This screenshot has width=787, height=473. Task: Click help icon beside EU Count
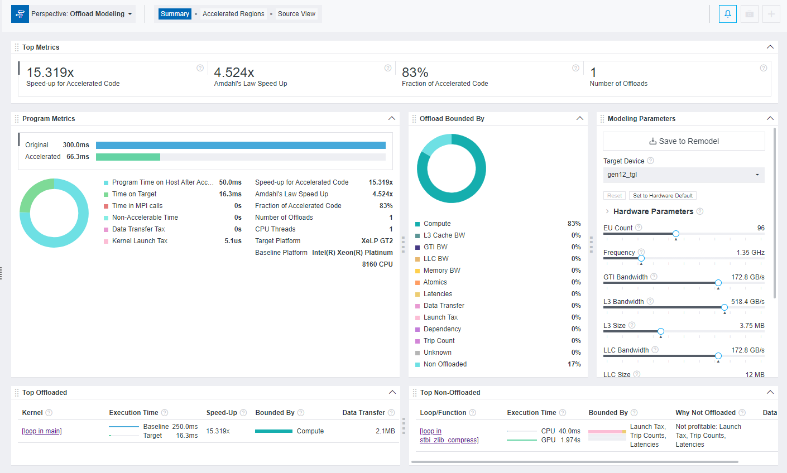pos(639,228)
